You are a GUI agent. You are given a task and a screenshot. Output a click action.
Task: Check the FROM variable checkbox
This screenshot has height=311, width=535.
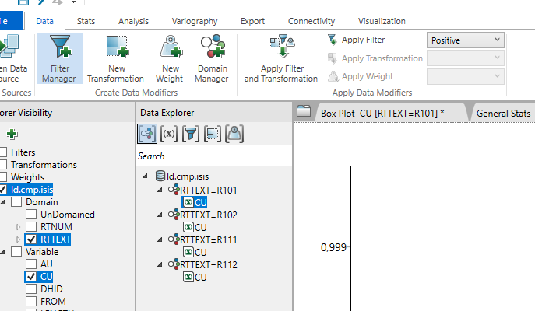(31, 302)
